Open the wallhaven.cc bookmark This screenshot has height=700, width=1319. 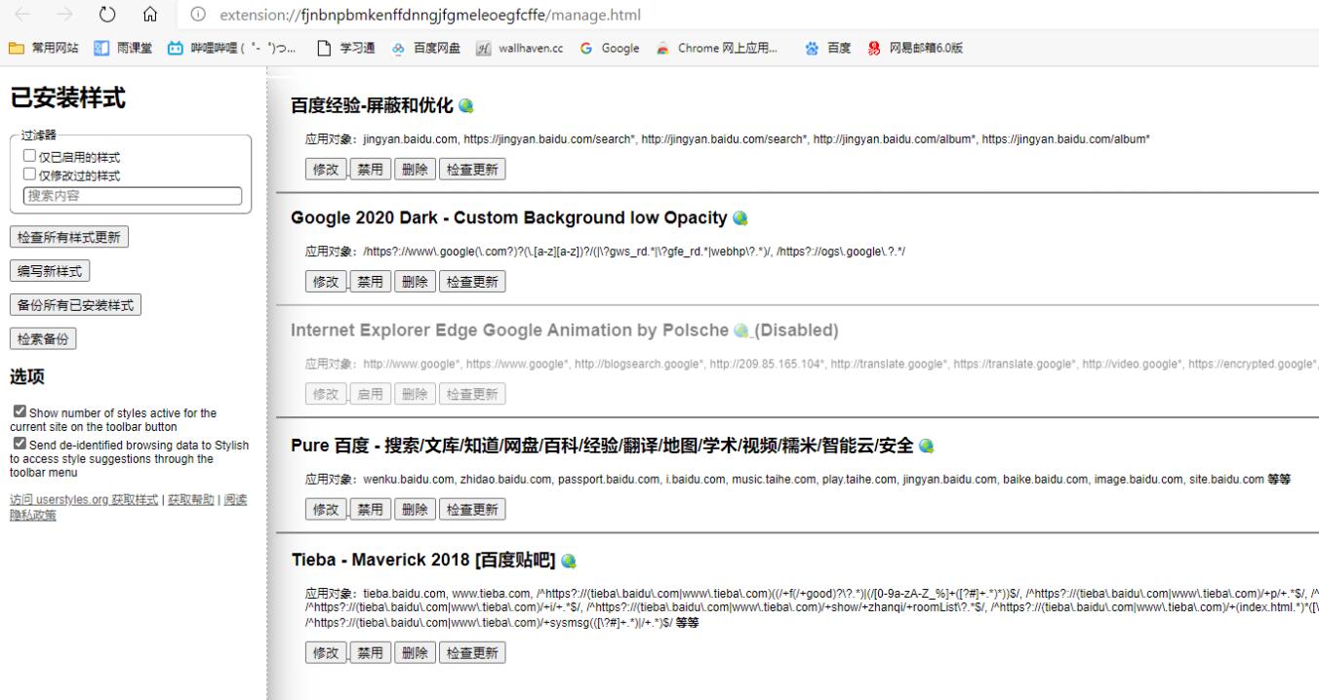(x=519, y=48)
